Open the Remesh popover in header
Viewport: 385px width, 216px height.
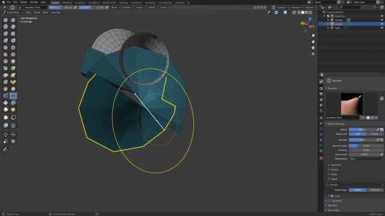click(296, 7)
